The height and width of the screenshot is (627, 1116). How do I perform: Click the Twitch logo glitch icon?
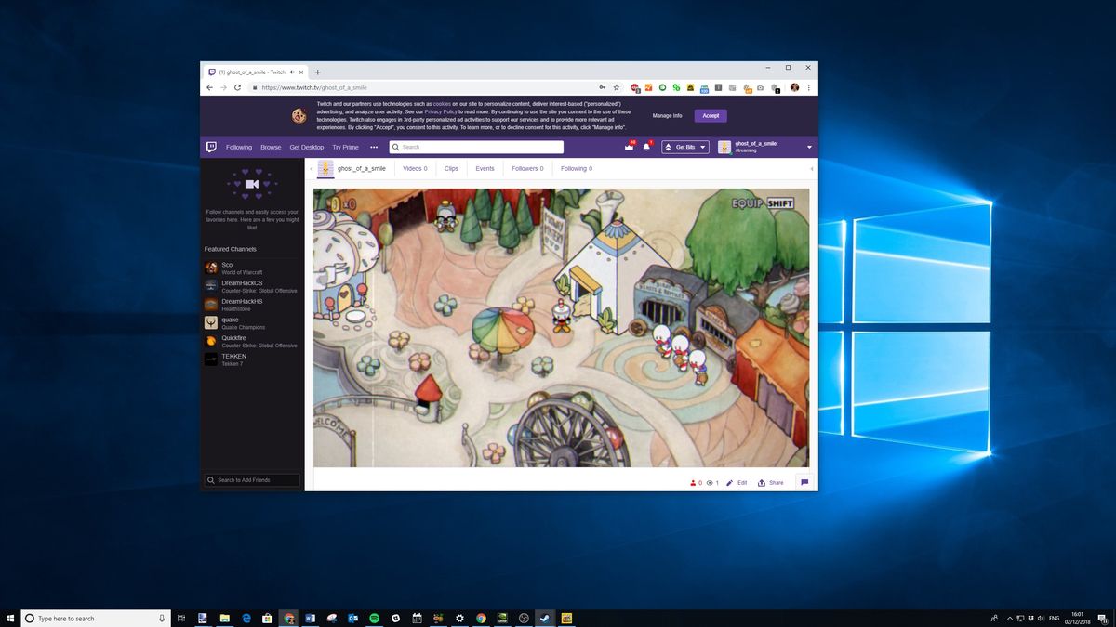tap(211, 147)
